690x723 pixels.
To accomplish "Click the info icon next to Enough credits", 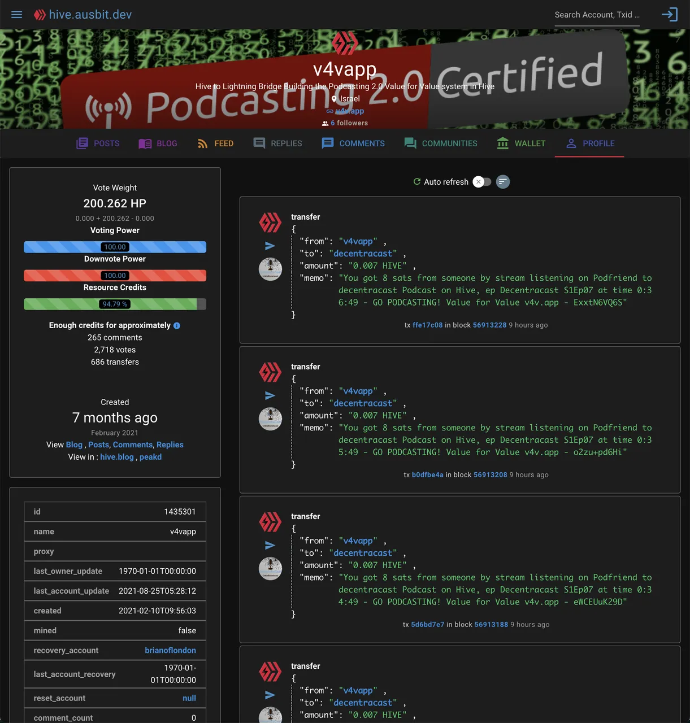I will click(177, 326).
